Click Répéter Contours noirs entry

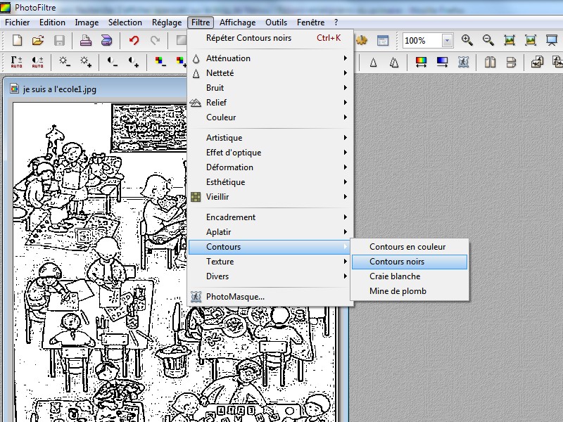[248, 38]
